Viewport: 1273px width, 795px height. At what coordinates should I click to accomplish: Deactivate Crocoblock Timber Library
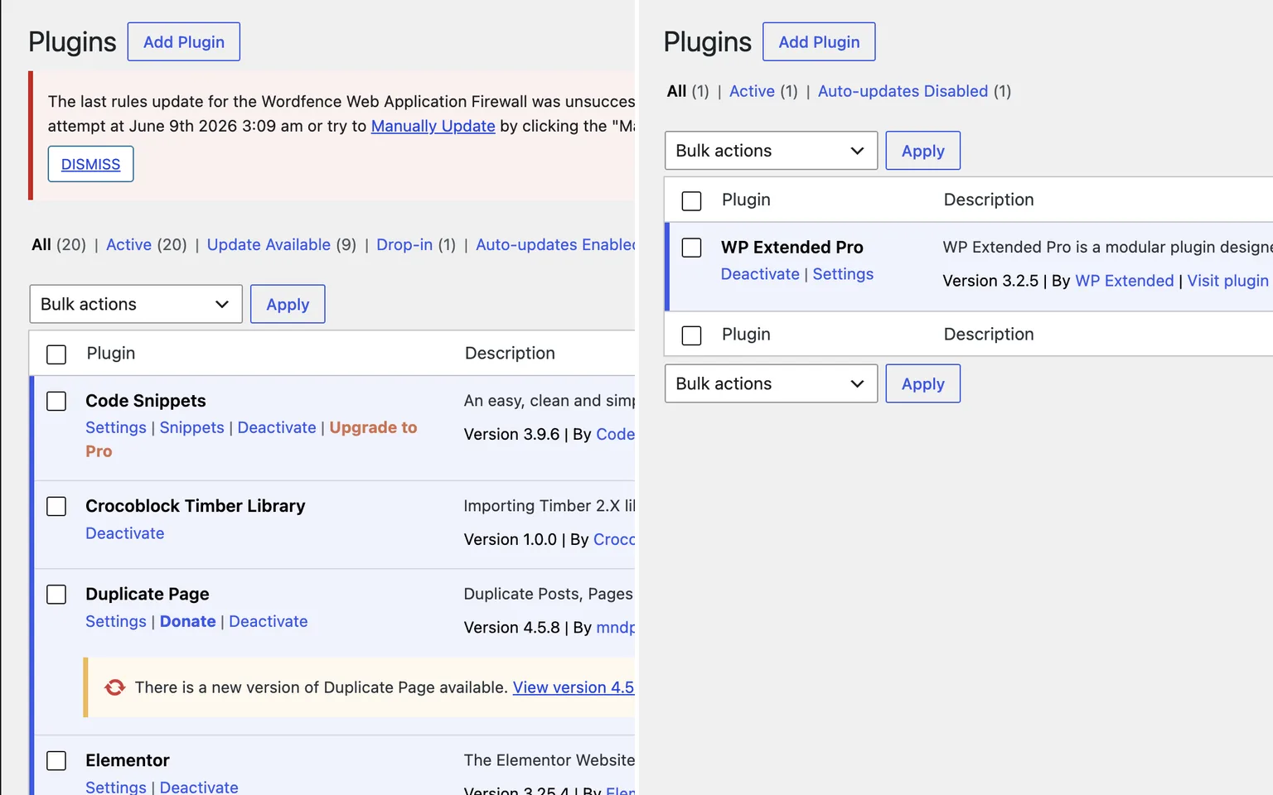pos(125,533)
